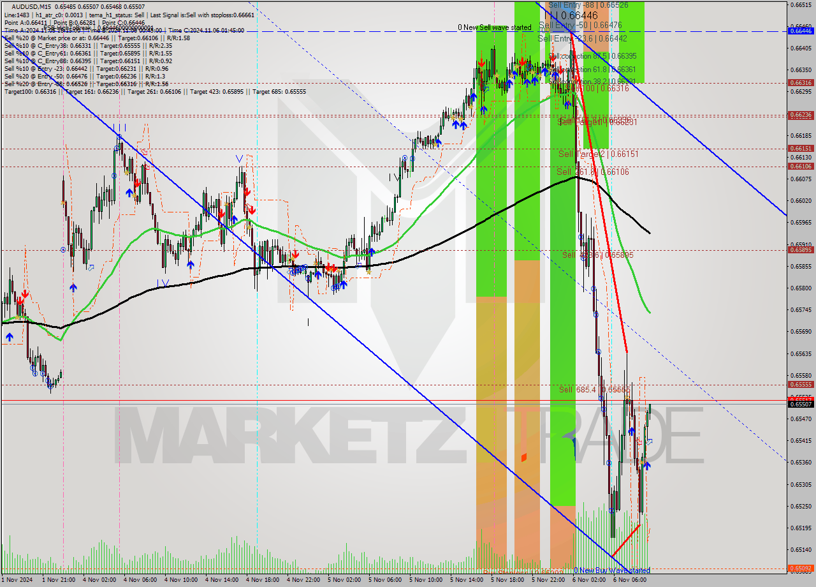Click the 'Sell %10 @ Entry -23' row
This screenshot has width=816, height=587.
click(86, 68)
